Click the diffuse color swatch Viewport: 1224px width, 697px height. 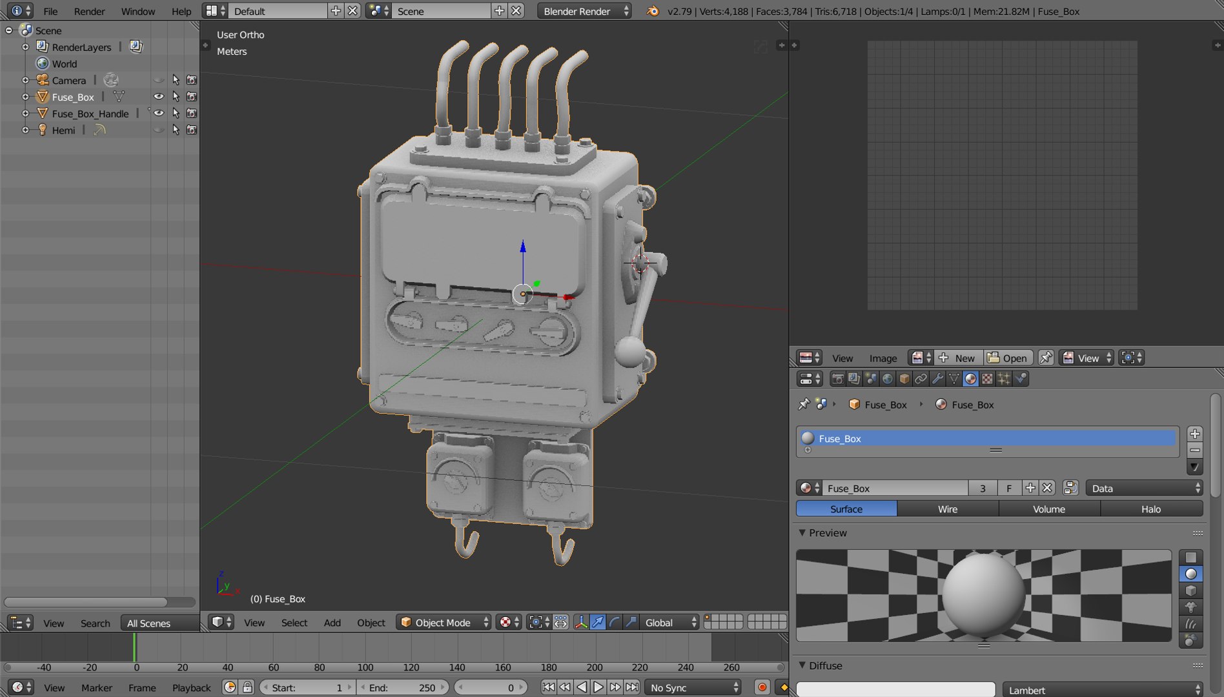coord(895,689)
